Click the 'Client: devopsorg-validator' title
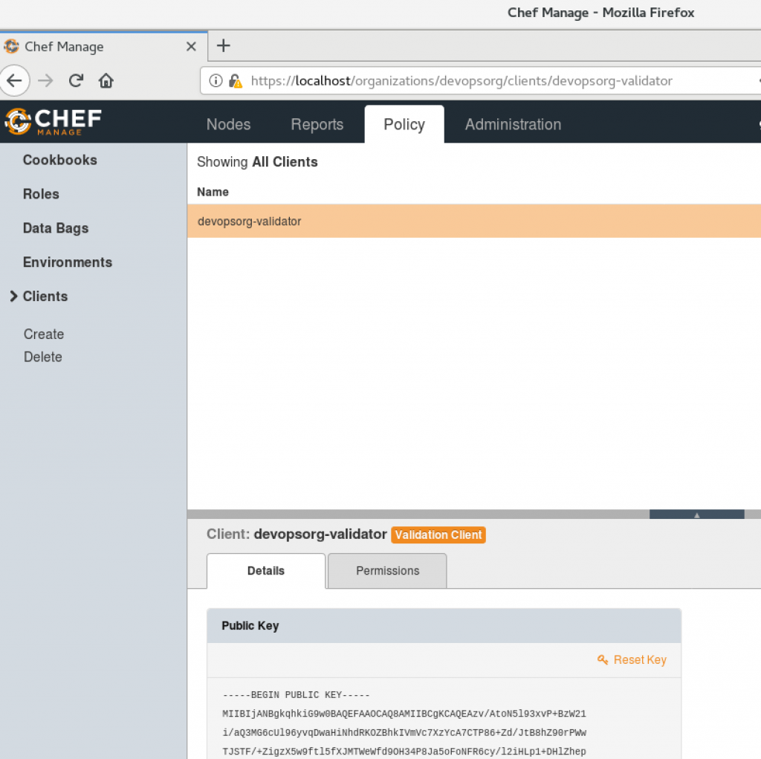This screenshot has height=759, width=761. [297, 534]
